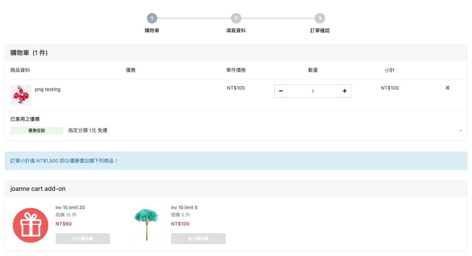This screenshot has width=472, height=256.
Task: Select step 2 填寫資料 circle
Action: (x=236, y=18)
